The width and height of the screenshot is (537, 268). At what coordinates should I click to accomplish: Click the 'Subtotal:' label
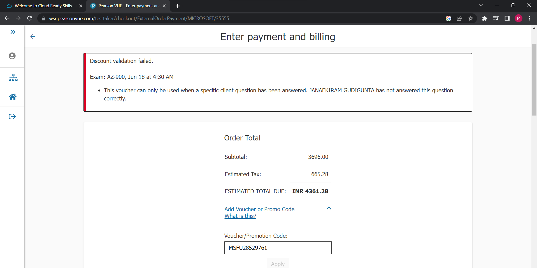[236, 157]
